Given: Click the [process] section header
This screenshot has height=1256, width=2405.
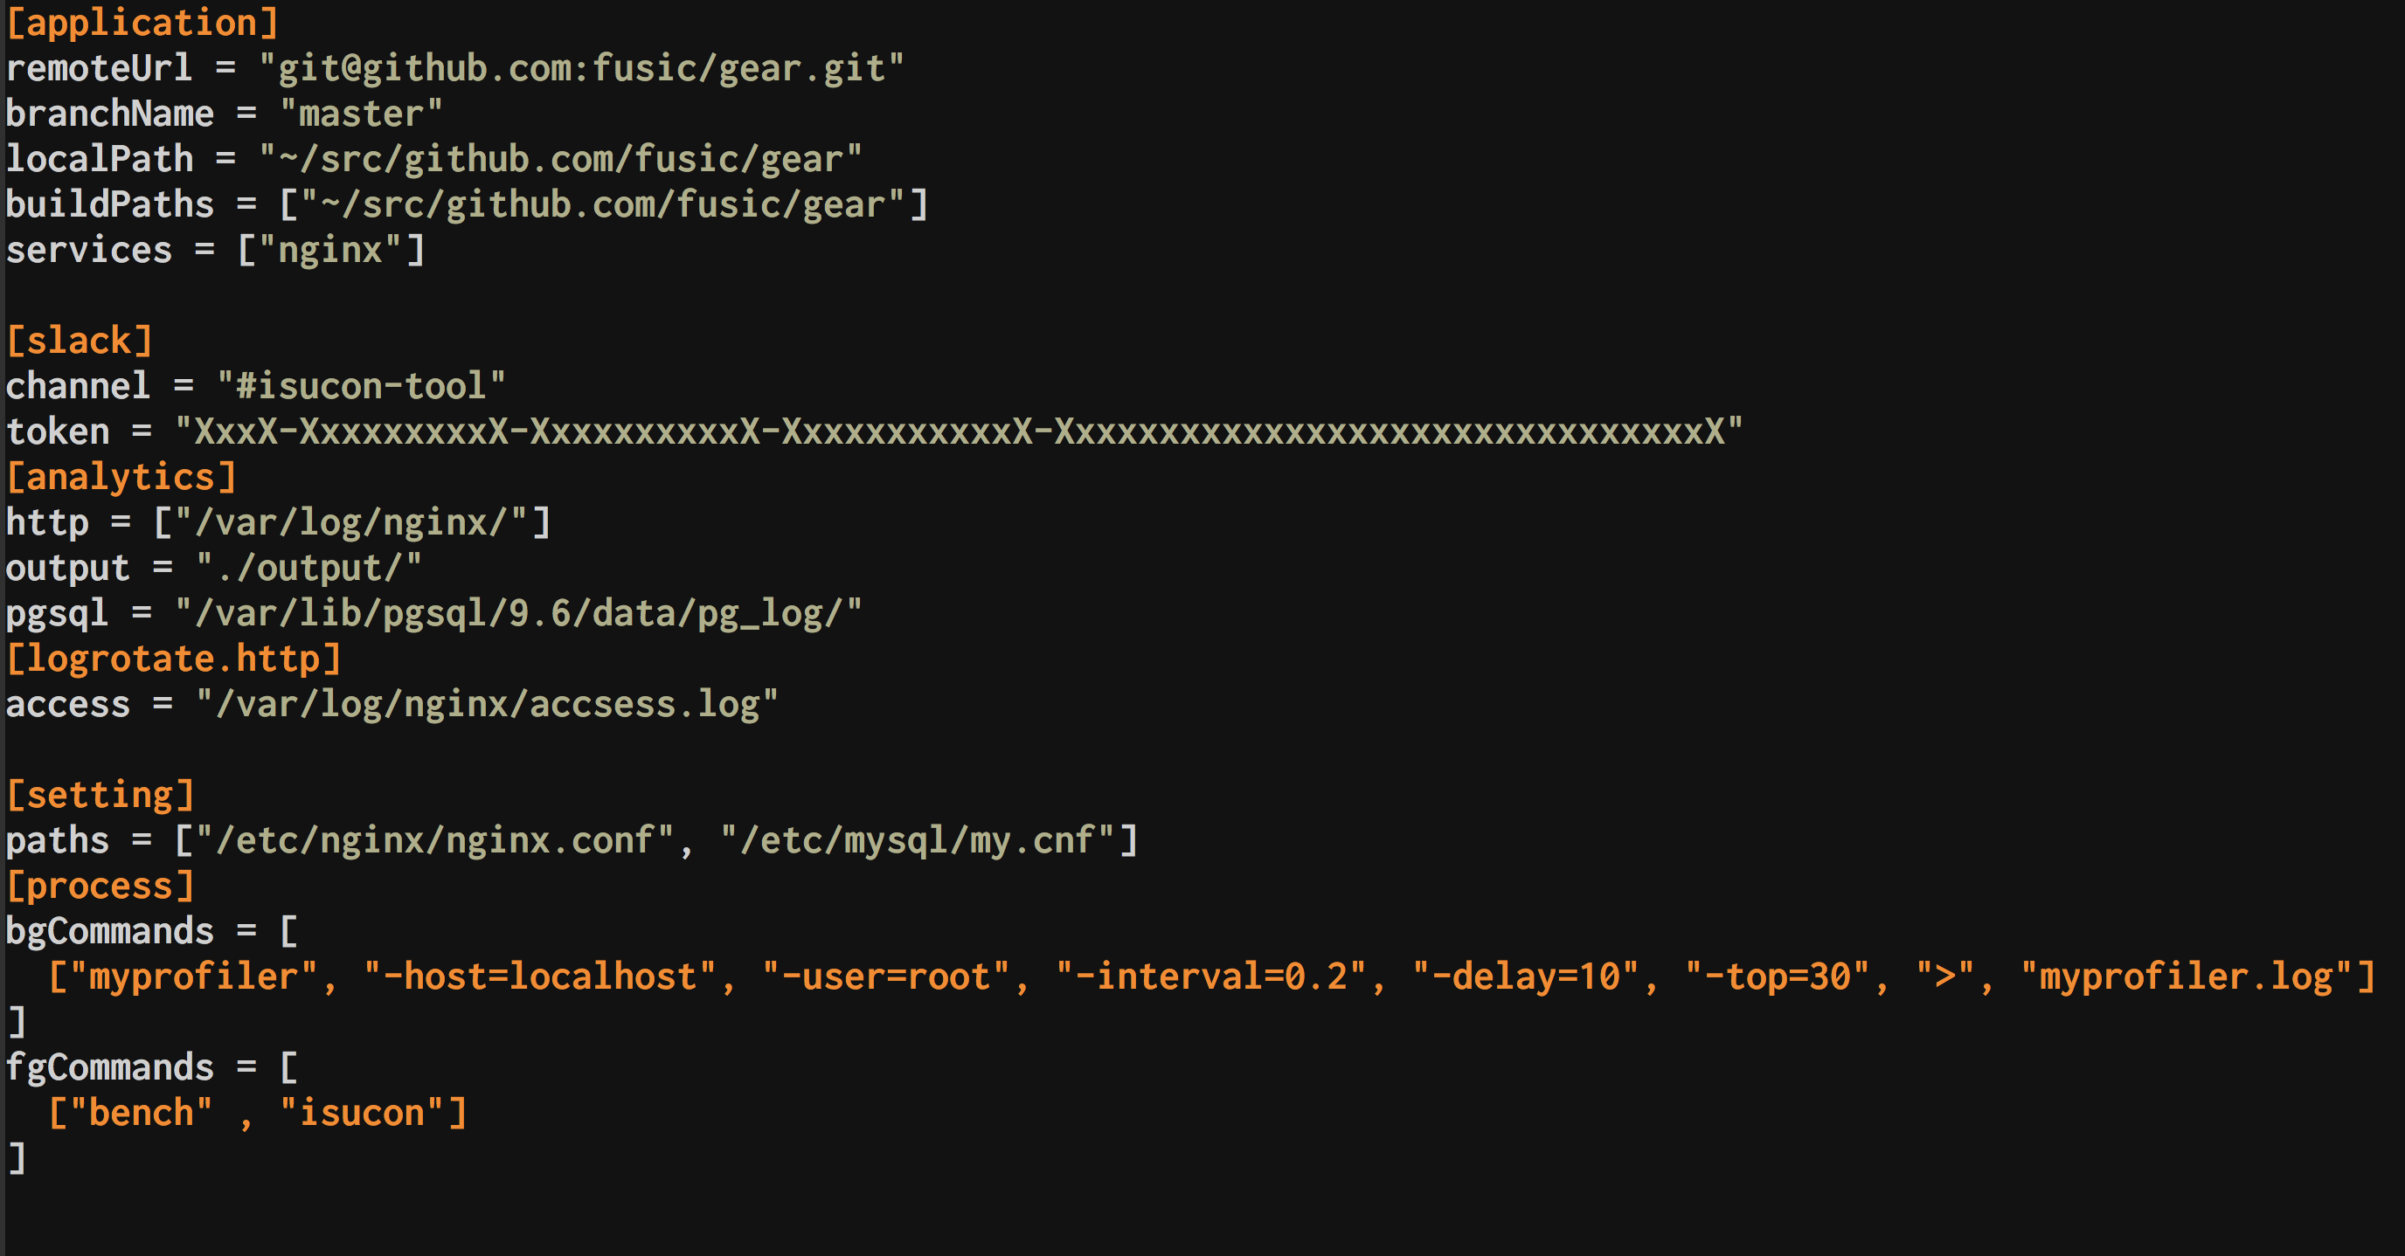Looking at the screenshot, I should (100, 886).
